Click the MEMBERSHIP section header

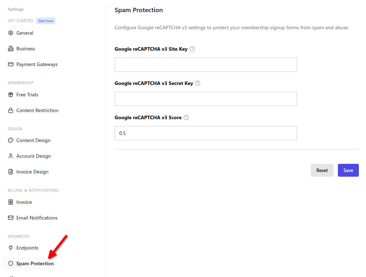[x=21, y=83]
